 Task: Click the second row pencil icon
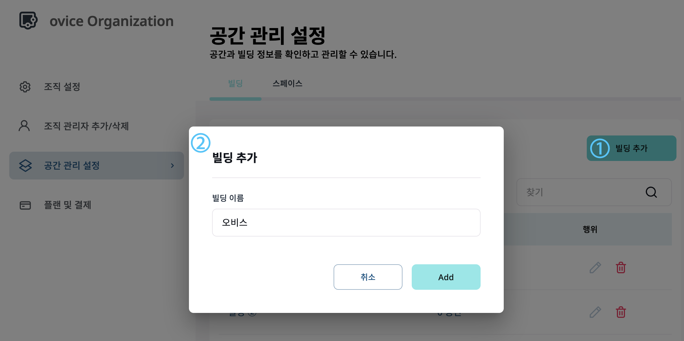(x=595, y=312)
